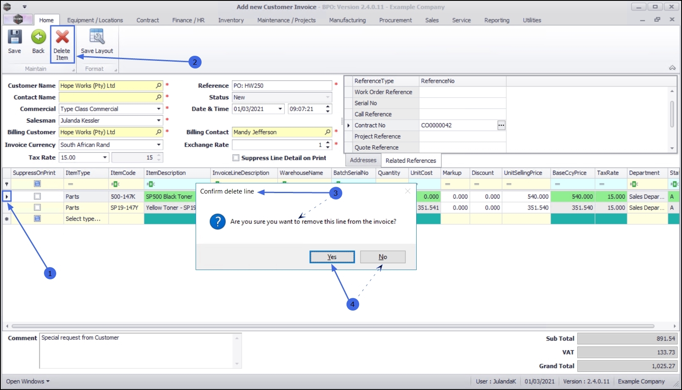Click the Contract No ellipsis button

[501, 125]
